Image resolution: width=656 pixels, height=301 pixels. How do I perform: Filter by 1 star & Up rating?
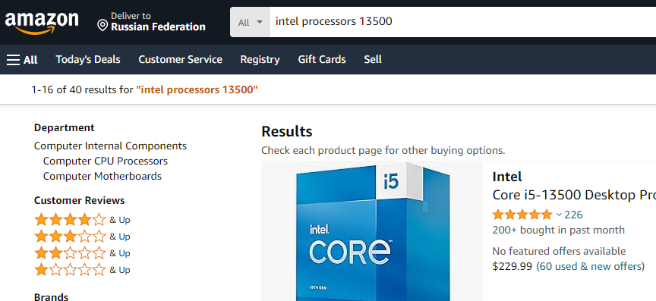[x=82, y=270]
